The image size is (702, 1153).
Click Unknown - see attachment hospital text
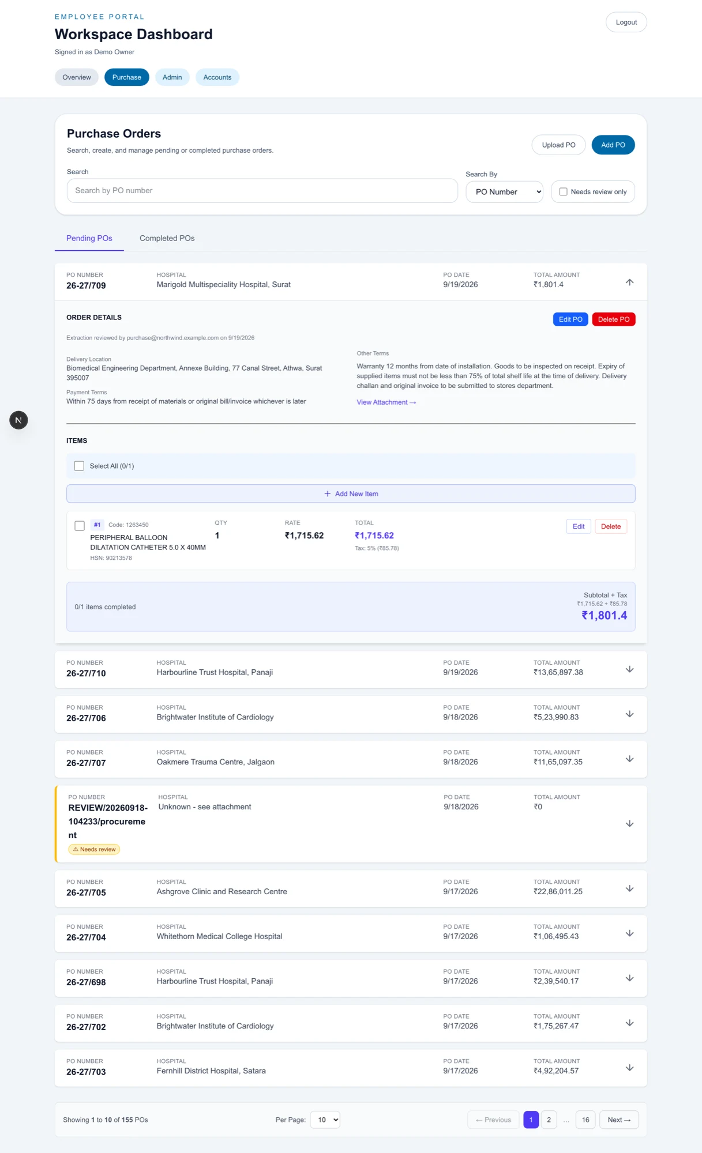click(205, 807)
